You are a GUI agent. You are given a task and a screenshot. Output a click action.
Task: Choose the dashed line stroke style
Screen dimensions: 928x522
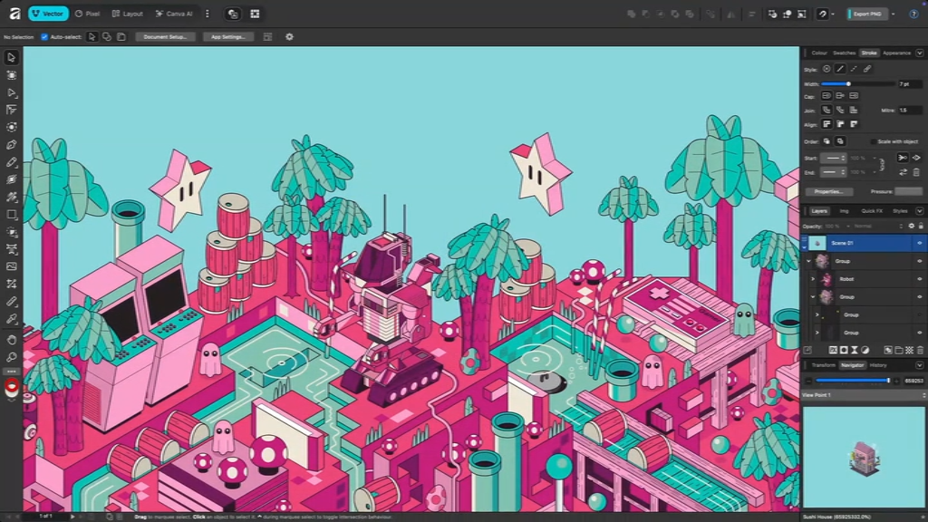(854, 69)
